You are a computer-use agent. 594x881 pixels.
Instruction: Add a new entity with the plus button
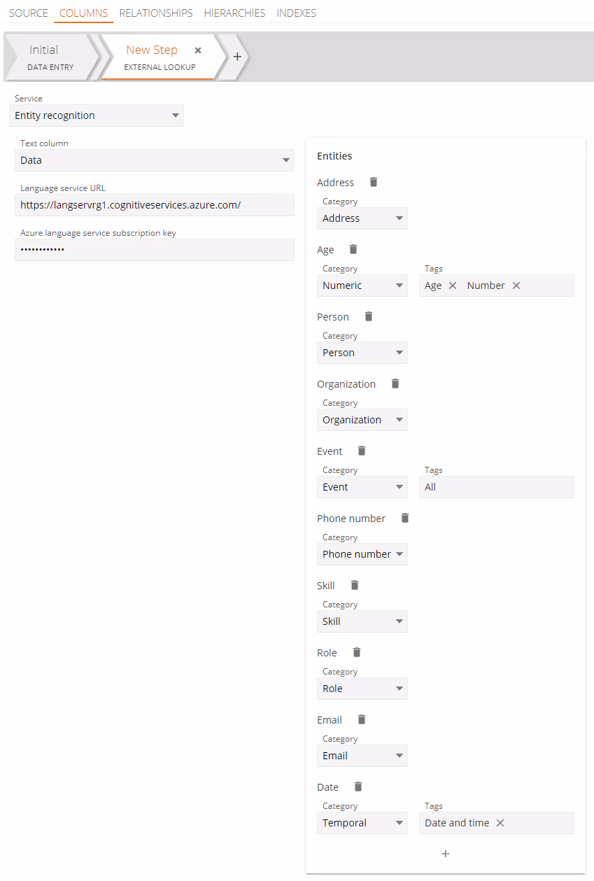[x=446, y=854]
